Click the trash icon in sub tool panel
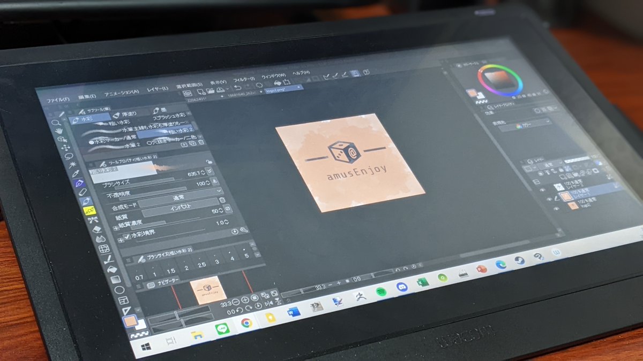The height and width of the screenshot is (361, 643). tap(201, 142)
